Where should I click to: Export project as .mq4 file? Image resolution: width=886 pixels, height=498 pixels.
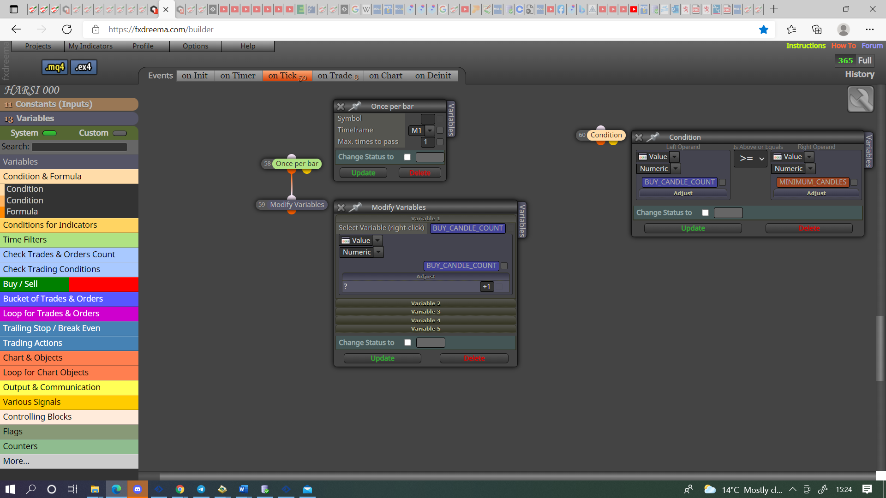tap(55, 67)
